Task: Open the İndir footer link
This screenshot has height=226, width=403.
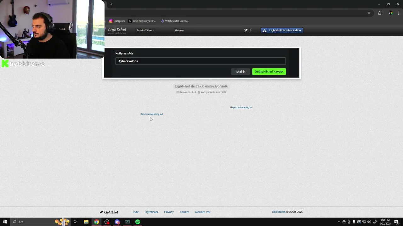Action: (x=136, y=212)
